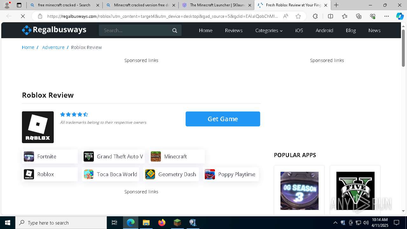Open the Toca Boca World link

pyautogui.click(x=110, y=174)
